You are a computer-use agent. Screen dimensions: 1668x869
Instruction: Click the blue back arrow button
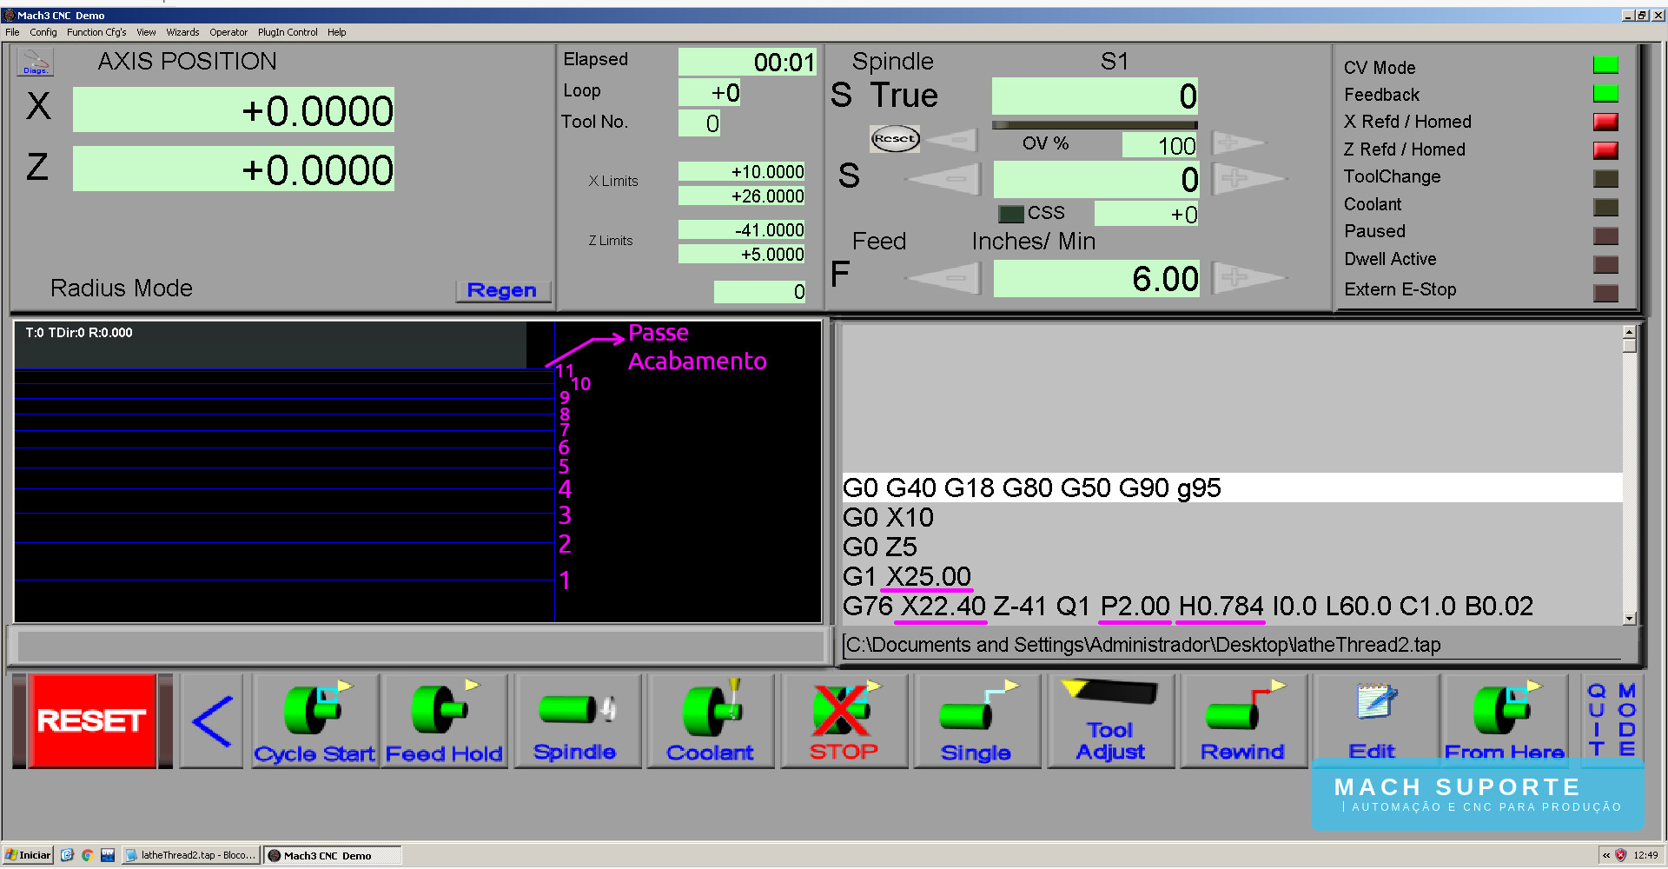212,721
